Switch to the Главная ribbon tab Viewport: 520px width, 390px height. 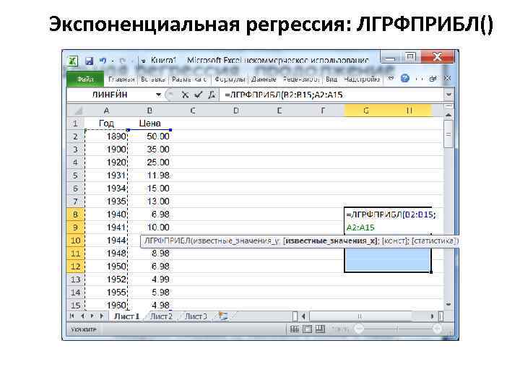121,79
